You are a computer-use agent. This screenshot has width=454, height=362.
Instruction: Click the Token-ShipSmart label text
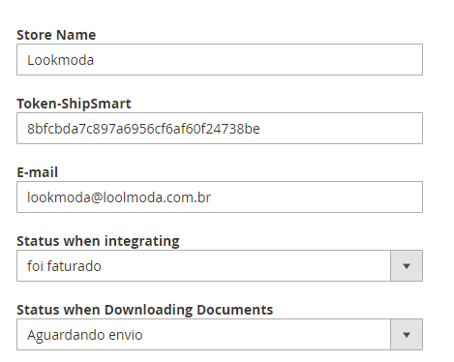point(74,104)
